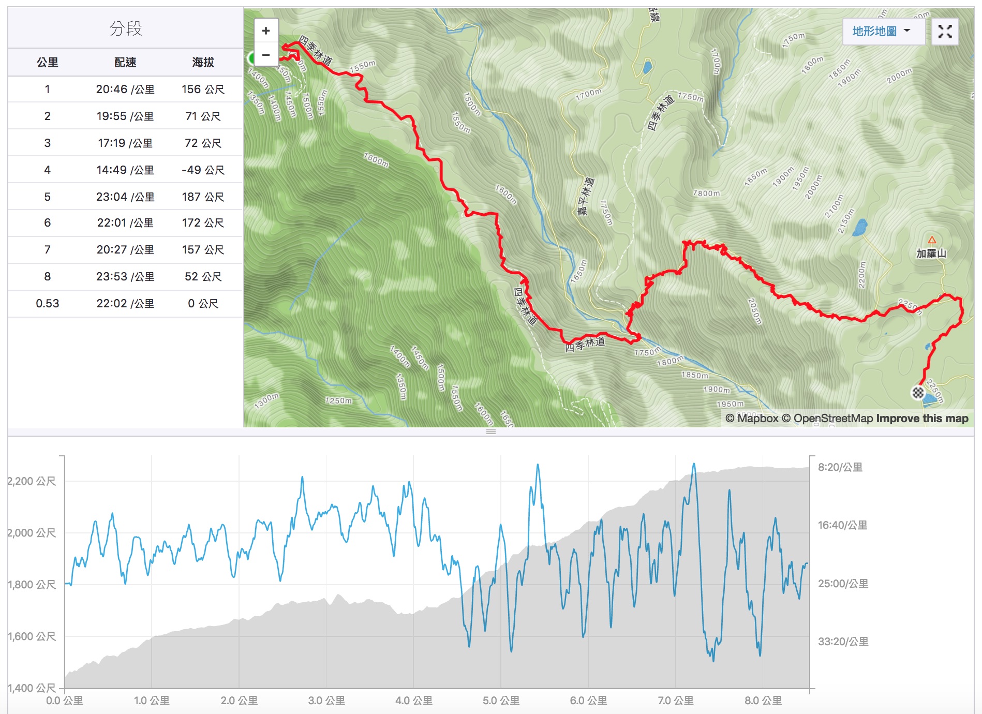This screenshot has height=714, width=982.
Task: Click the 配速 column header
Action: click(x=125, y=63)
